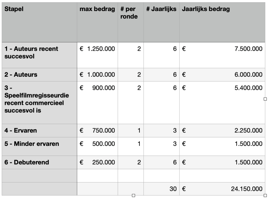Select the max bedrag header cell
The image size is (269, 199).
tap(97, 22)
